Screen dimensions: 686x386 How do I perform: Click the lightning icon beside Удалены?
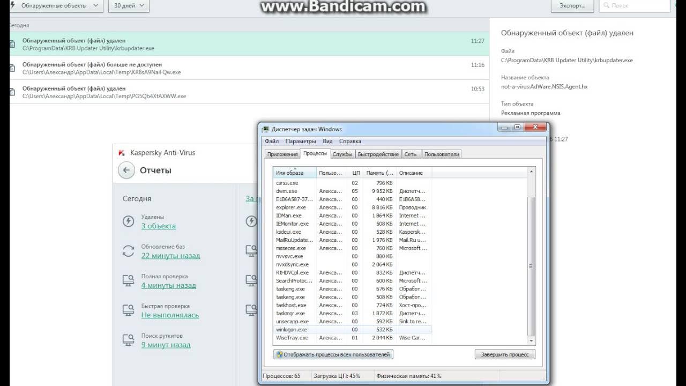click(128, 221)
